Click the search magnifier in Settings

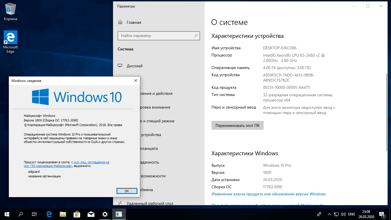click(196, 36)
